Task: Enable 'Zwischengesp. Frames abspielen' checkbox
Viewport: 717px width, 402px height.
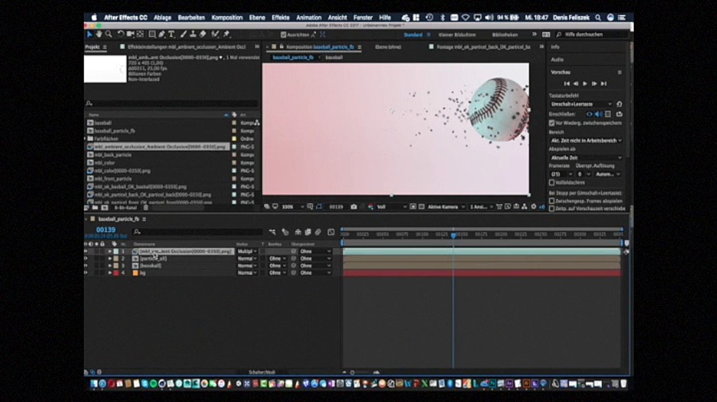Action: (552, 200)
